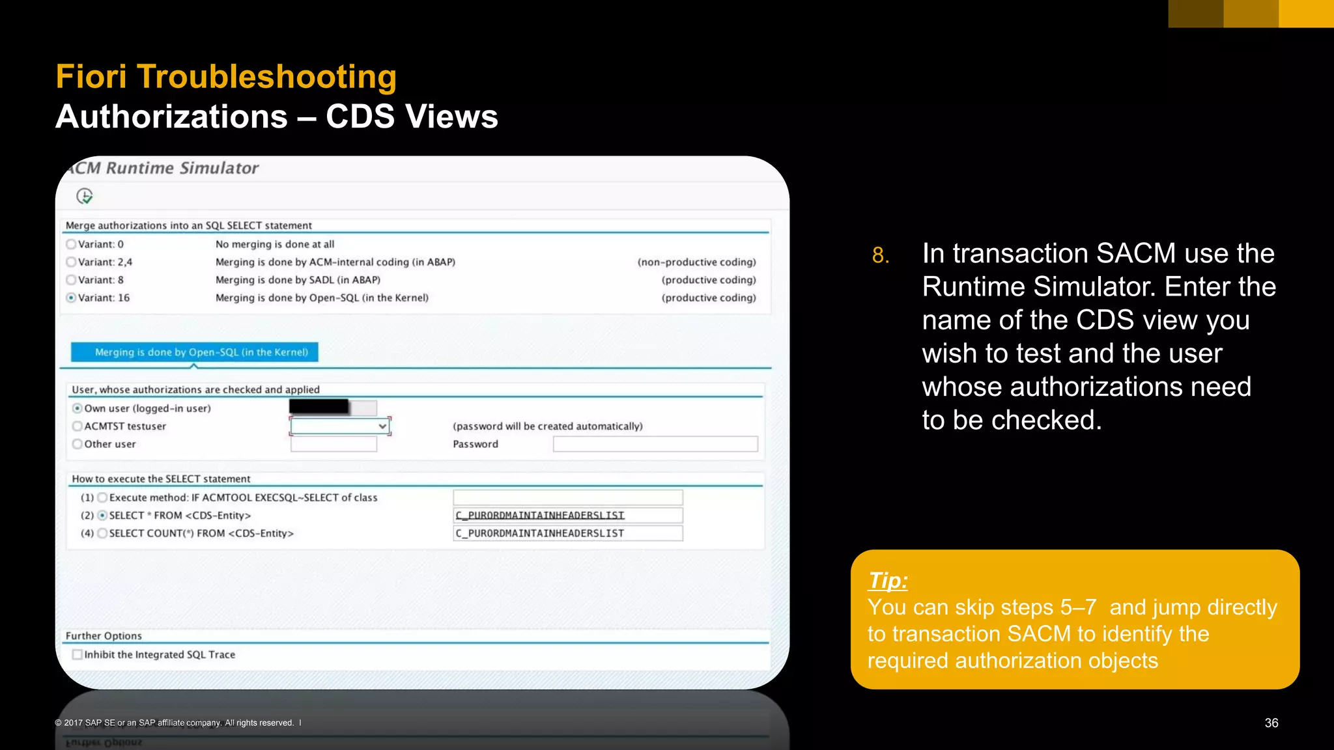The image size is (1334, 750).
Task: Click 'How to execute the SELECT statement' header
Action: point(161,479)
